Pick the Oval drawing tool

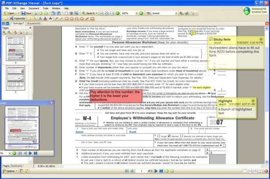point(72,19)
